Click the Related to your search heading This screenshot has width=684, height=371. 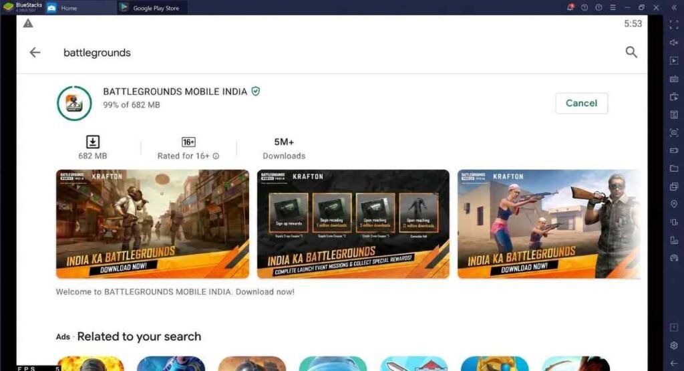click(x=139, y=336)
